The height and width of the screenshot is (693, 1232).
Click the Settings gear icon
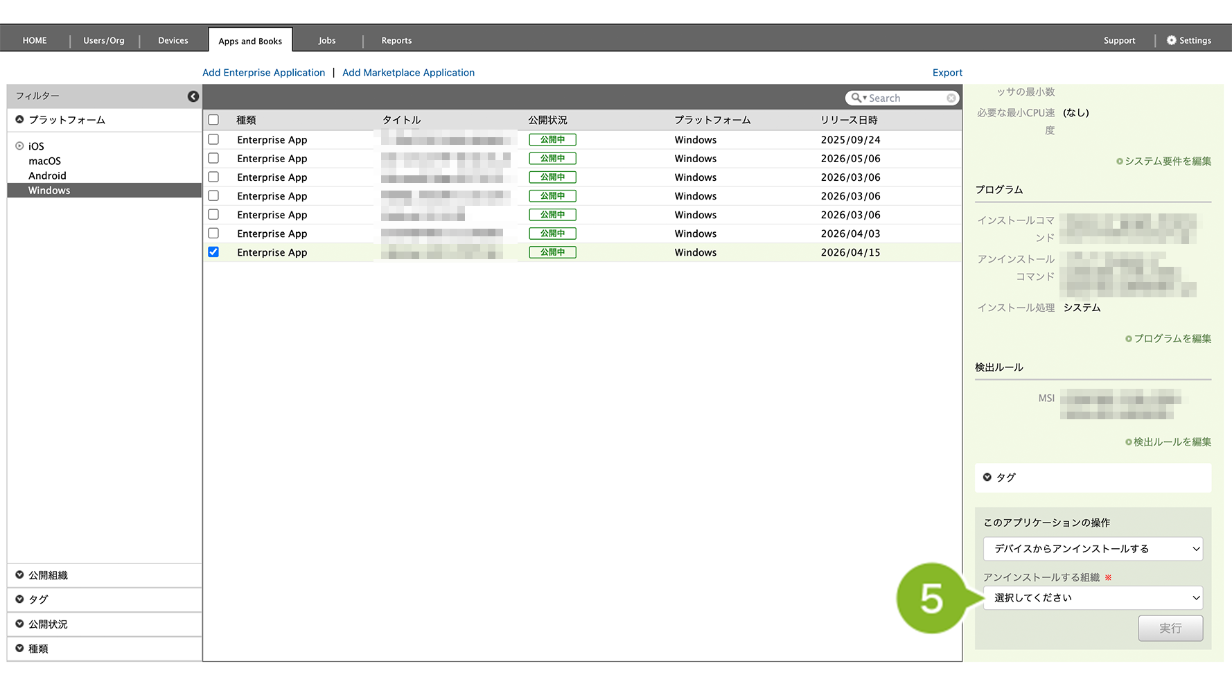pos(1171,40)
